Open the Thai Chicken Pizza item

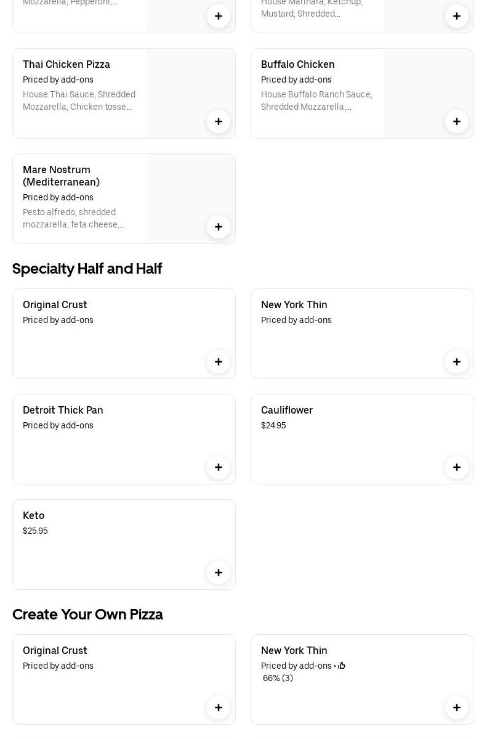[66, 65]
